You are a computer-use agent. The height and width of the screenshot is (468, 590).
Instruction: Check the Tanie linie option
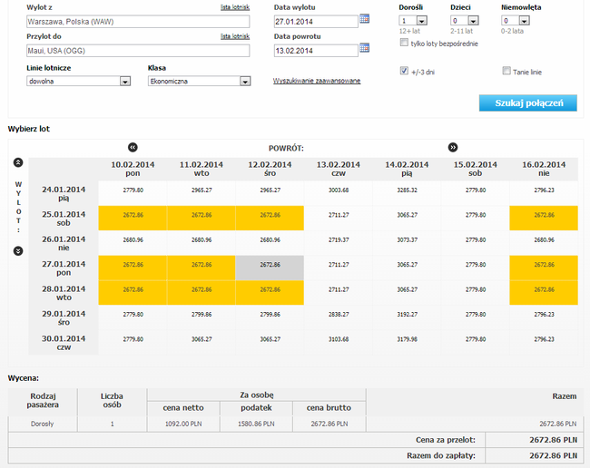click(506, 71)
